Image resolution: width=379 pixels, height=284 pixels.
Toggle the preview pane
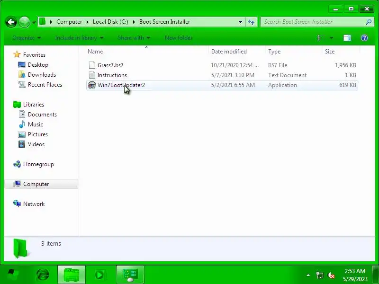click(347, 38)
